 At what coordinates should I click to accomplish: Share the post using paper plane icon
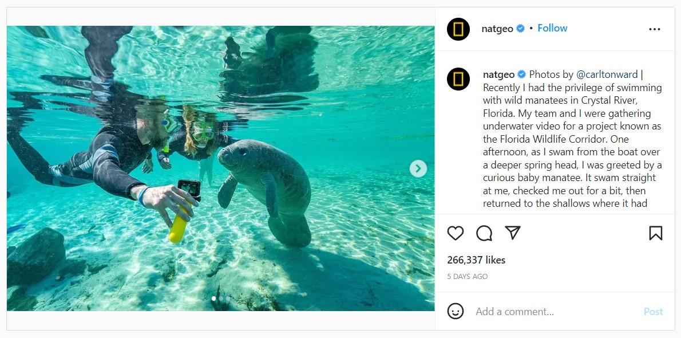pos(513,233)
